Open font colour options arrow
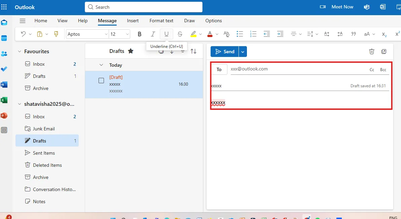This screenshot has width=401, height=219. click(217, 34)
